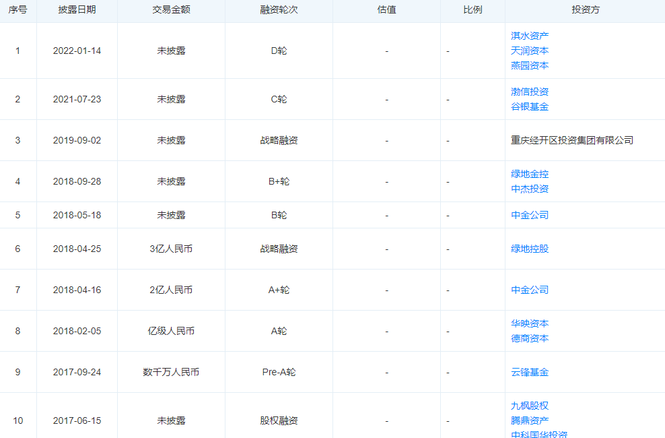Click the 天润资本 investor link
The height and width of the screenshot is (438, 665).
529,51
